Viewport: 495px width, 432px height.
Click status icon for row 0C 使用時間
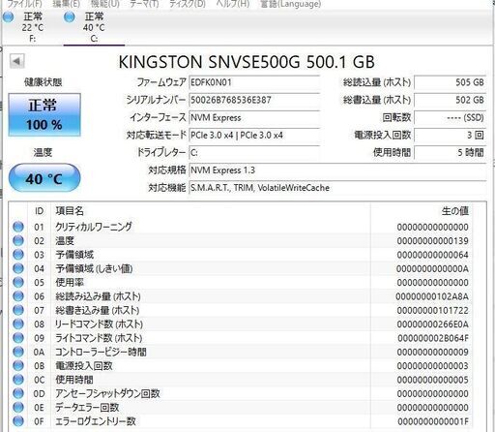coord(18,380)
